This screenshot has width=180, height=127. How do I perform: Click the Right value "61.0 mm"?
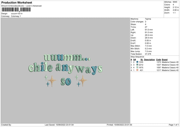tap(149, 32)
